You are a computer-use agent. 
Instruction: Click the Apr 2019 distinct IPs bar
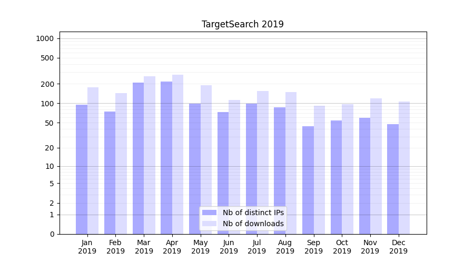[x=166, y=158]
